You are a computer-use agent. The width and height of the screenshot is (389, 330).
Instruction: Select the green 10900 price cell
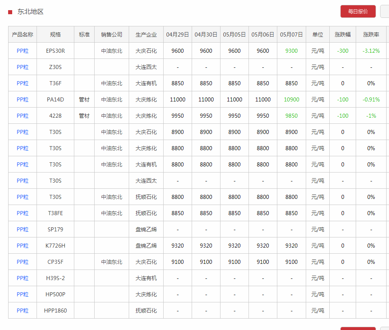click(292, 99)
